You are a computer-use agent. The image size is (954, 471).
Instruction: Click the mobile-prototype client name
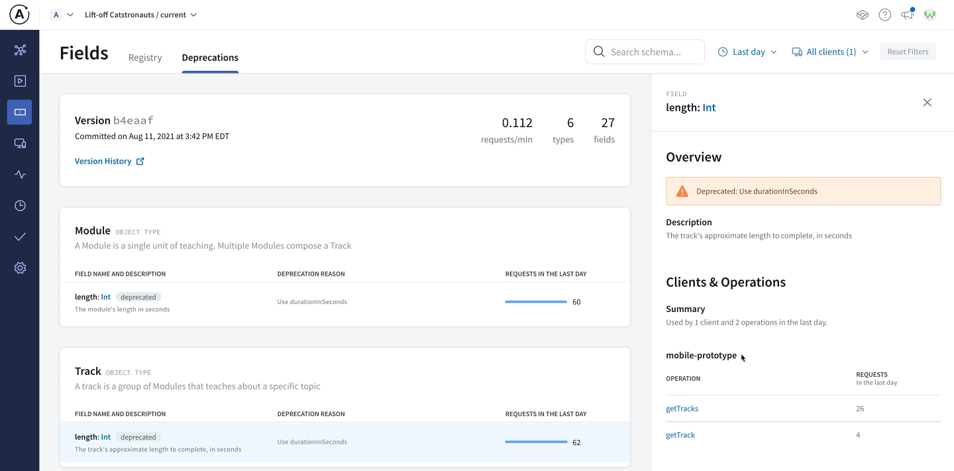click(701, 355)
